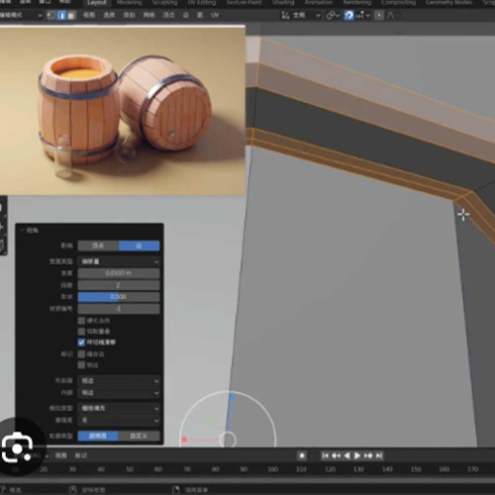Switch to the Modeling workspace tab
The height and width of the screenshot is (495, 495).
click(x=130, y=3)
